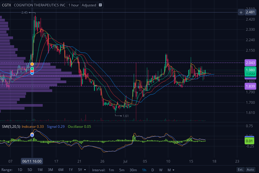Click the plus icon beside 2.481 price
Screen dimensions: 259x173
(241, 12)
